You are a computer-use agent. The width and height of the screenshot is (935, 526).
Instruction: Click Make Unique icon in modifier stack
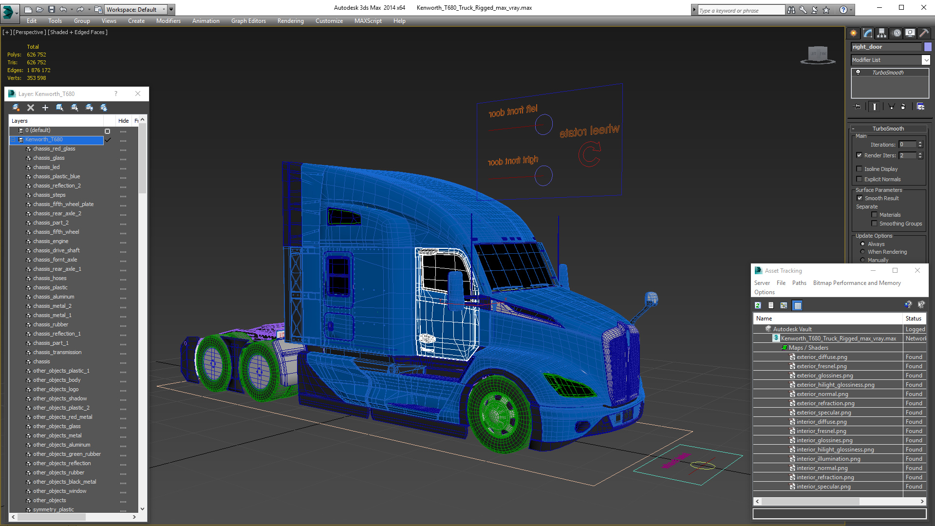pos(892,107)
